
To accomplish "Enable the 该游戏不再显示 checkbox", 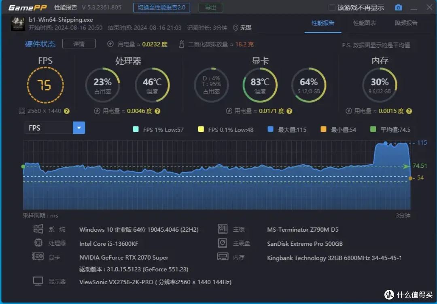I will (332, 8).
